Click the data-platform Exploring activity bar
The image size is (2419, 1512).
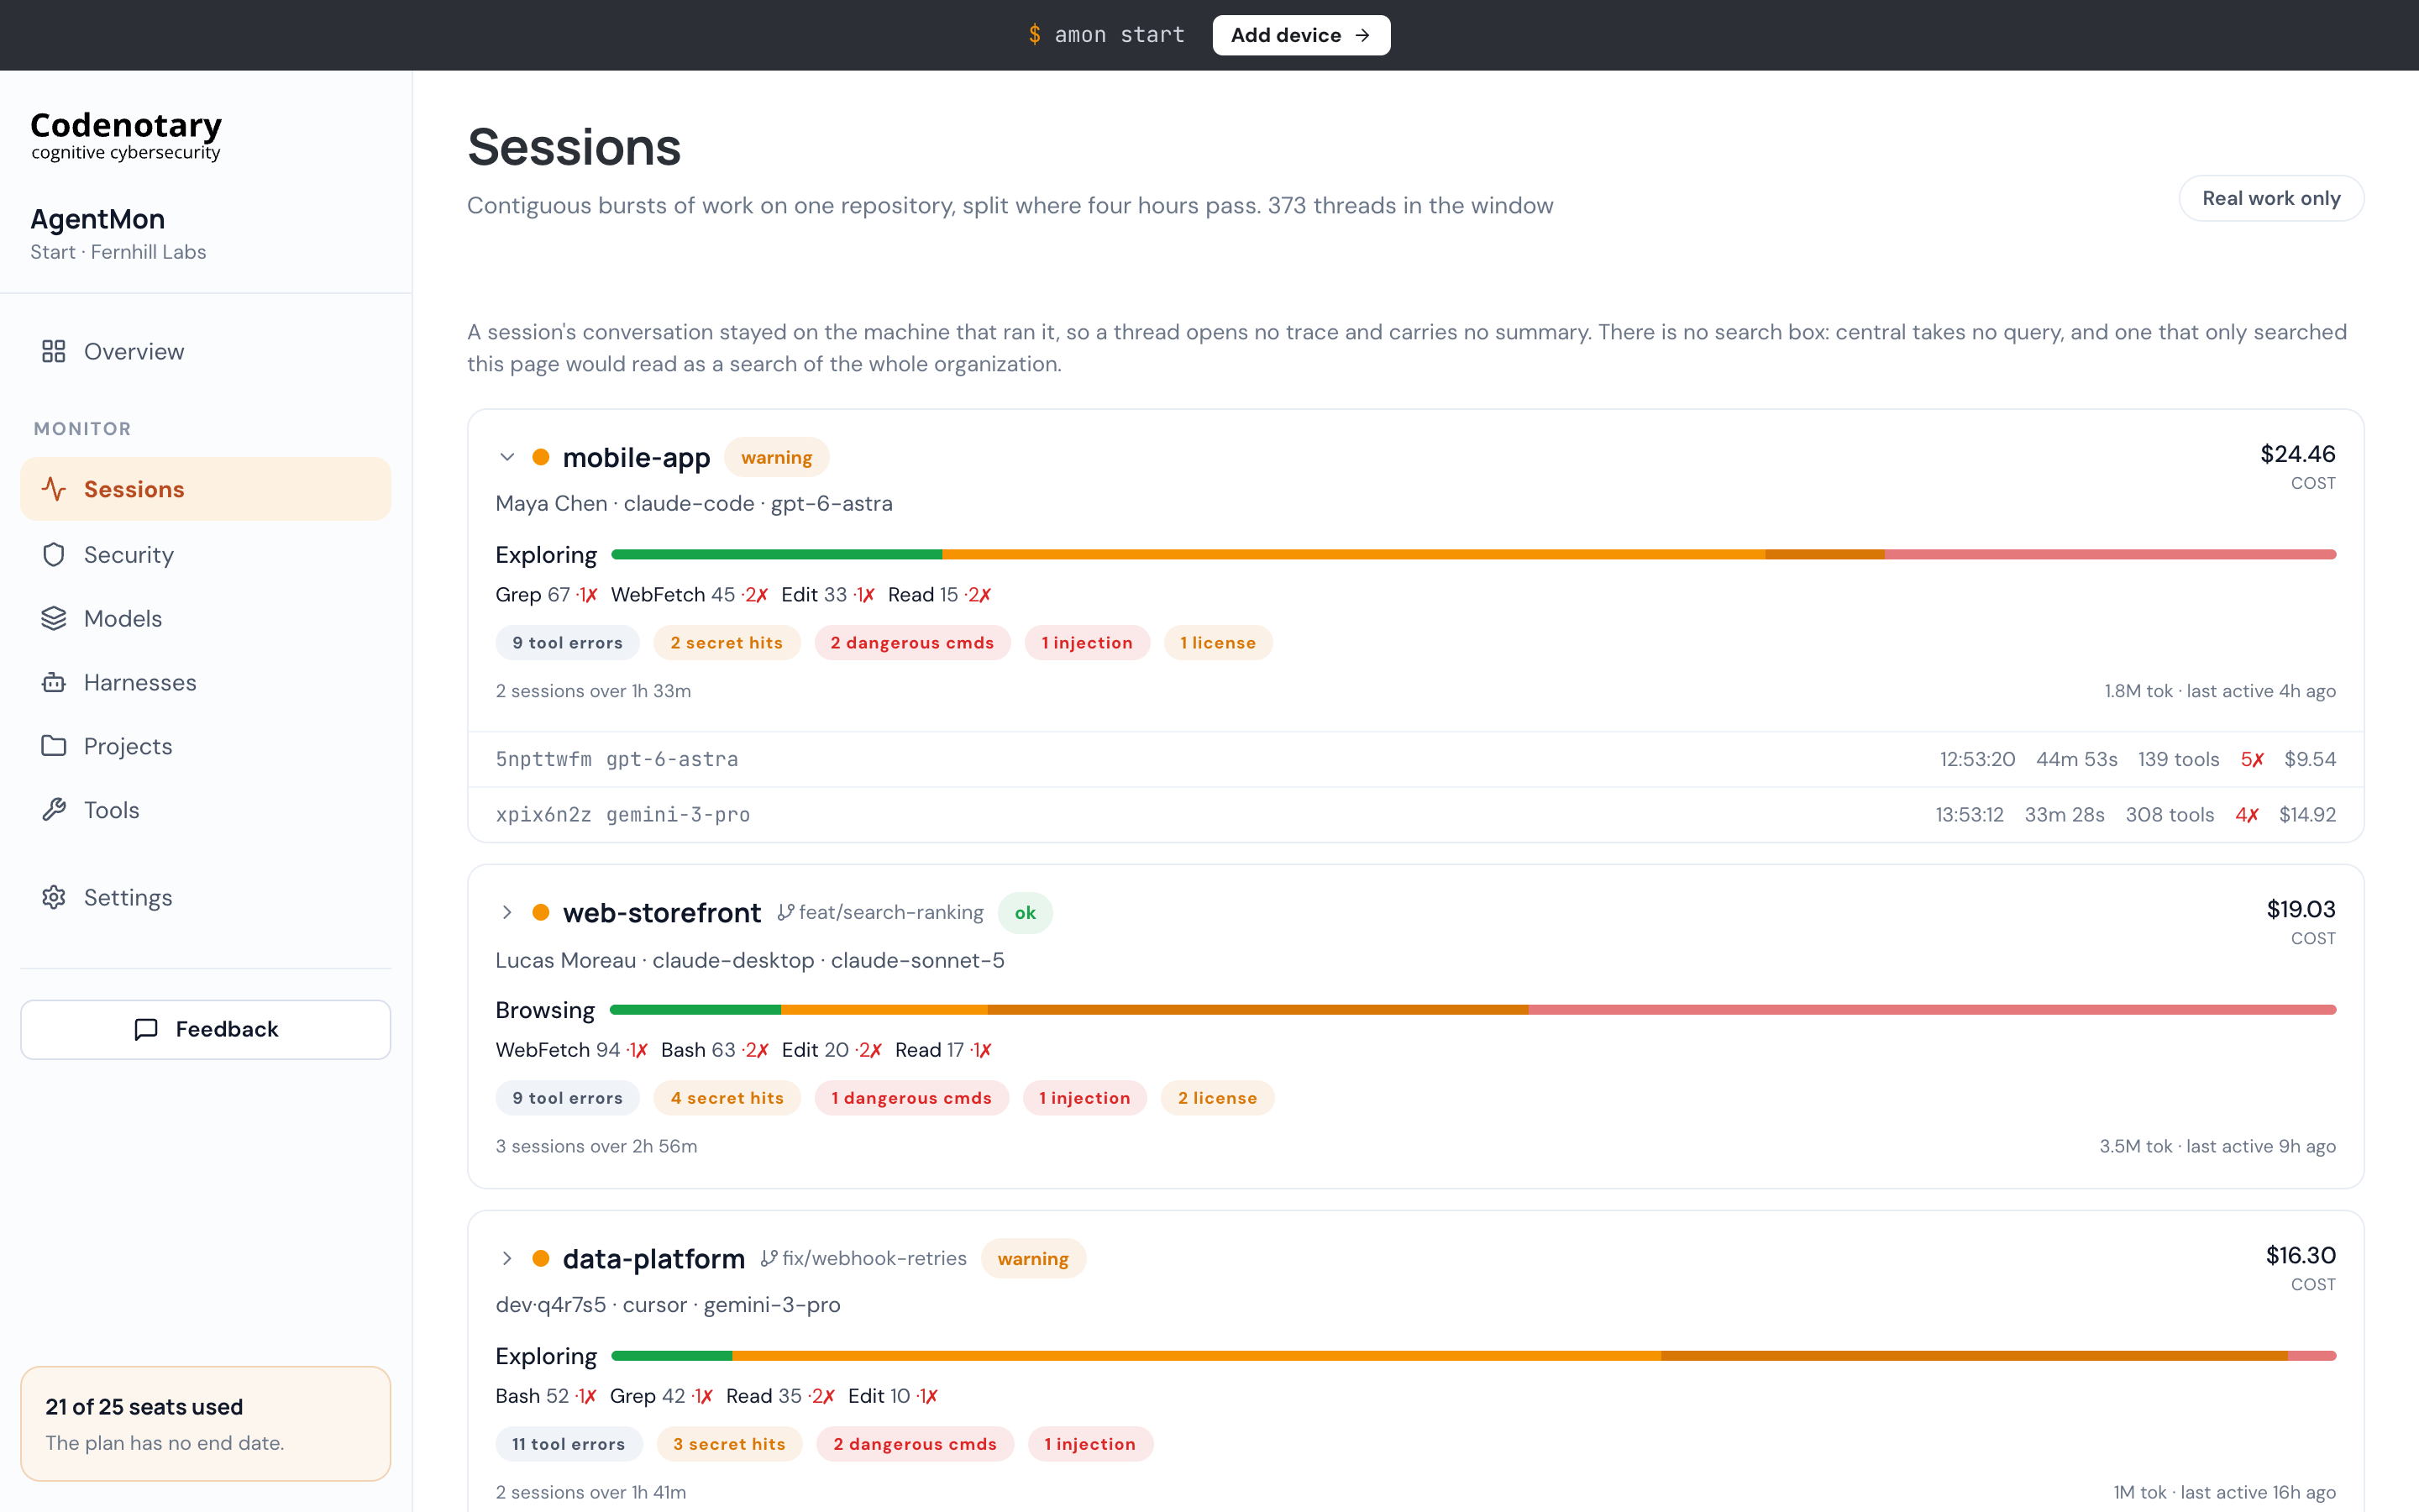(x=1473, y=1356)
